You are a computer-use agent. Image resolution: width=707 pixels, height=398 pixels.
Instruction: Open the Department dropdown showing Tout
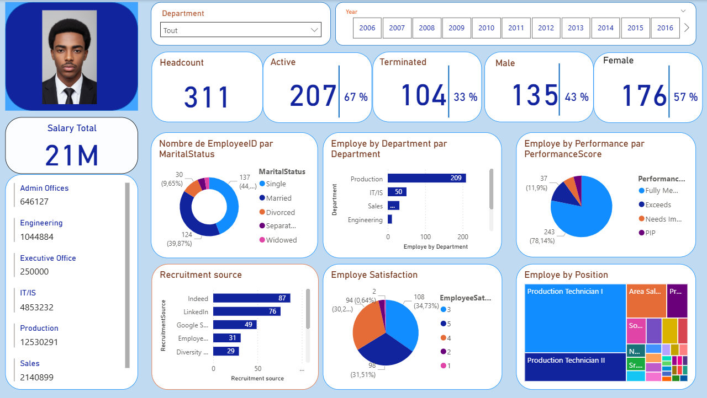241,30
